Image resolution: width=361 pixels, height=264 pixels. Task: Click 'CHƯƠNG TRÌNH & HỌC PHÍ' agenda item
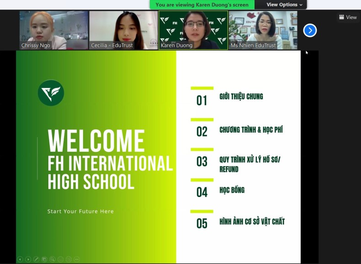tap(251, 129)
